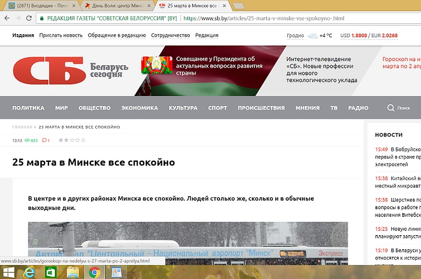Click the browser Forward arrow
Viewport: 421px width, 279px height.
(18, 18)
